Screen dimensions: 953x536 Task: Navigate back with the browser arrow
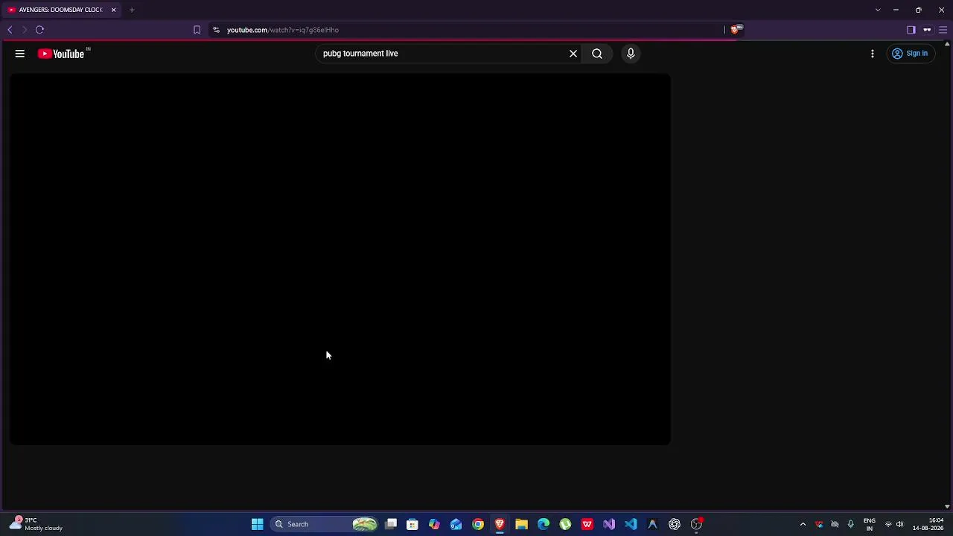tap(10, 30)
